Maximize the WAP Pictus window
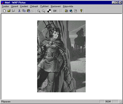The width and height of the screenshot is (123, 104). (116, 2)
